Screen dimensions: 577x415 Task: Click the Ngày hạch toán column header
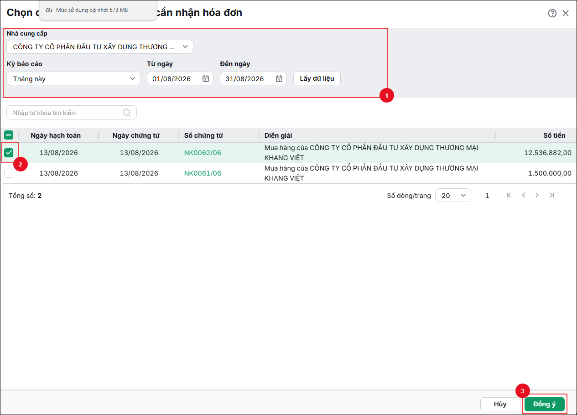pyautogui.click(x=56, y=135)
